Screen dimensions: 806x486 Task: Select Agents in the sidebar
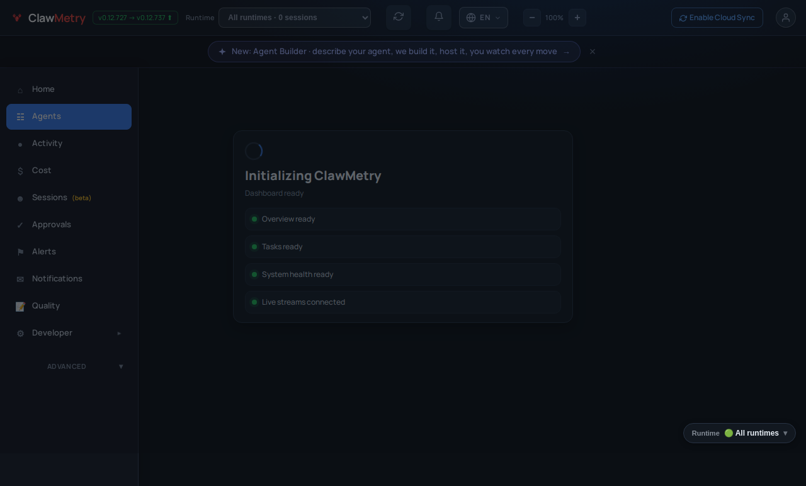click(69, 116)
